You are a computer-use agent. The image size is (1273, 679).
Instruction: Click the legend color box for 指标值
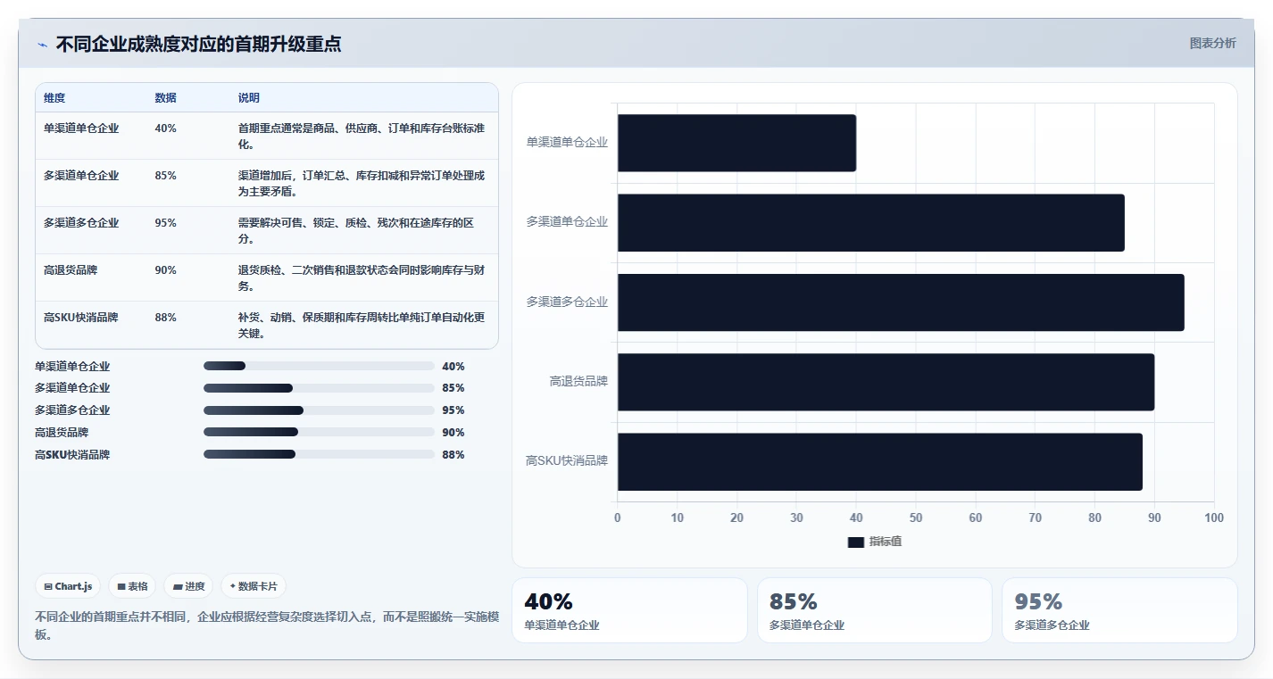point(855,542)
